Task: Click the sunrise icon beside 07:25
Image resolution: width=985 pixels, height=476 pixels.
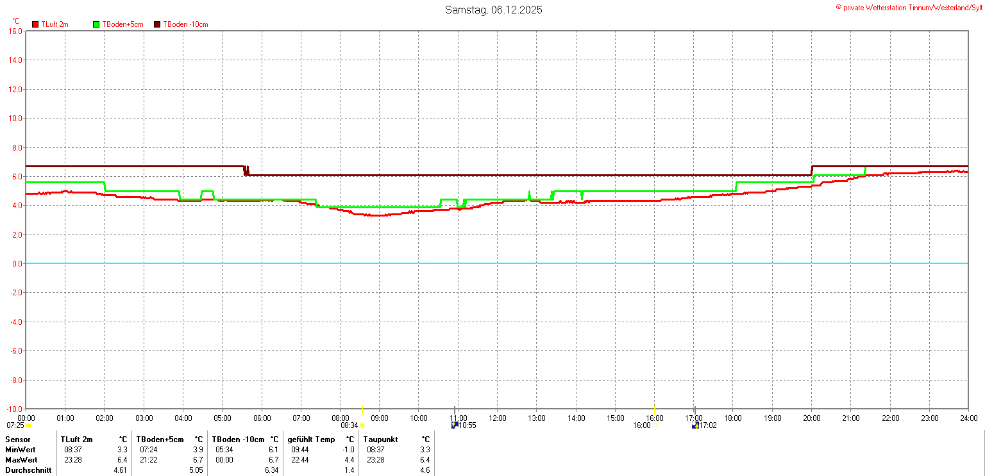Action: 29,425
